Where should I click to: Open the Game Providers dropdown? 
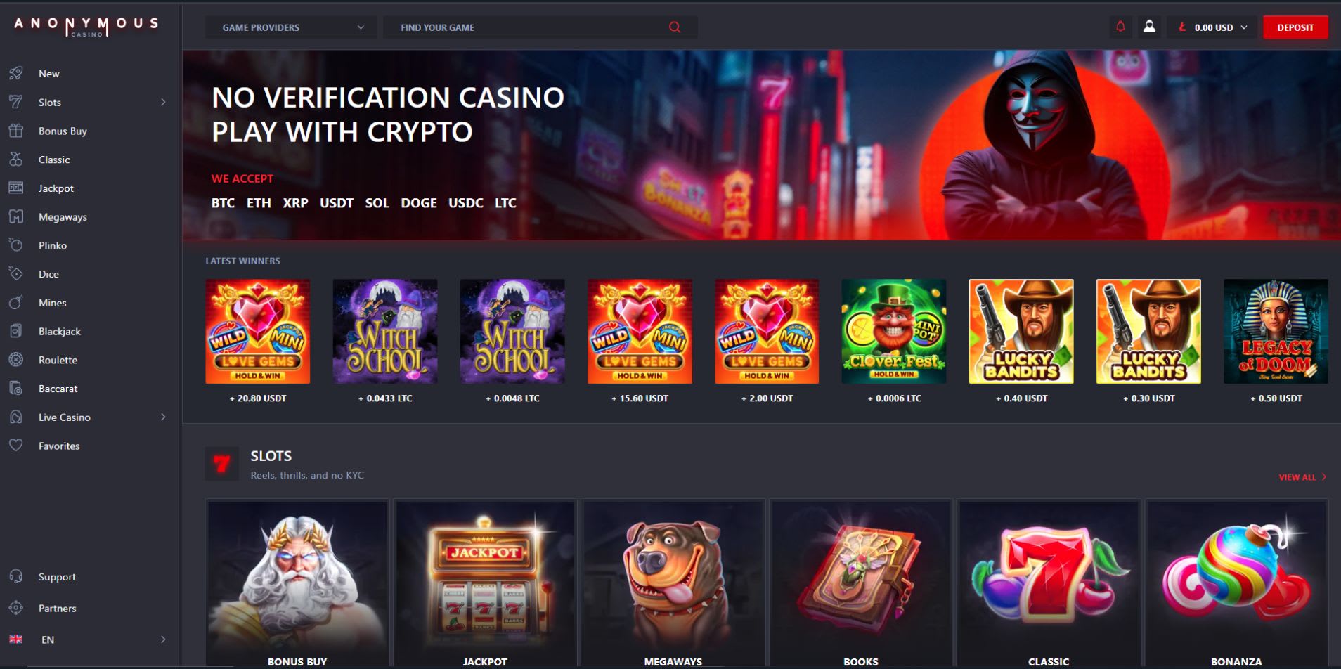tap(291, 27)
